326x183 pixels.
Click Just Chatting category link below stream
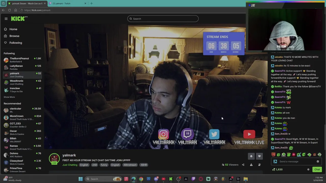click(x=70, y=165)
